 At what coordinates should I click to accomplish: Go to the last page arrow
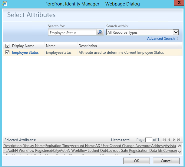179,140
